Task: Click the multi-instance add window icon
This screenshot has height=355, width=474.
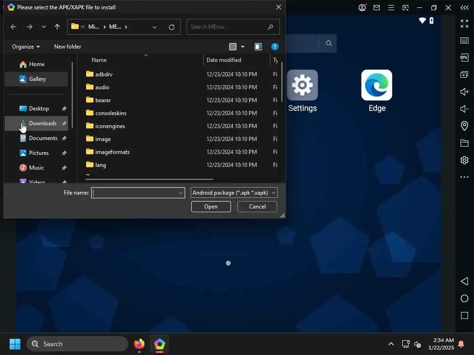Action: click(464, 74)
